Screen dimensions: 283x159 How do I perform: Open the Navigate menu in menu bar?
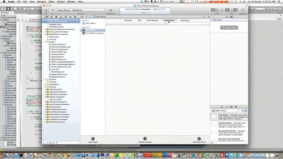point(41,1)
